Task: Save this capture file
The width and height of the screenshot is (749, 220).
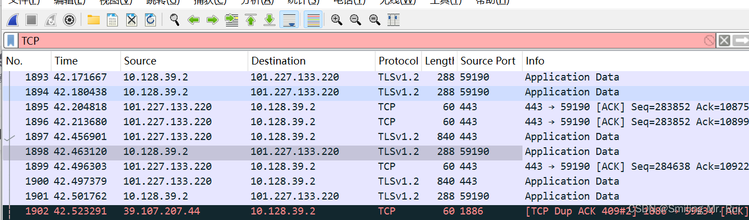Action: pos(112,20)
